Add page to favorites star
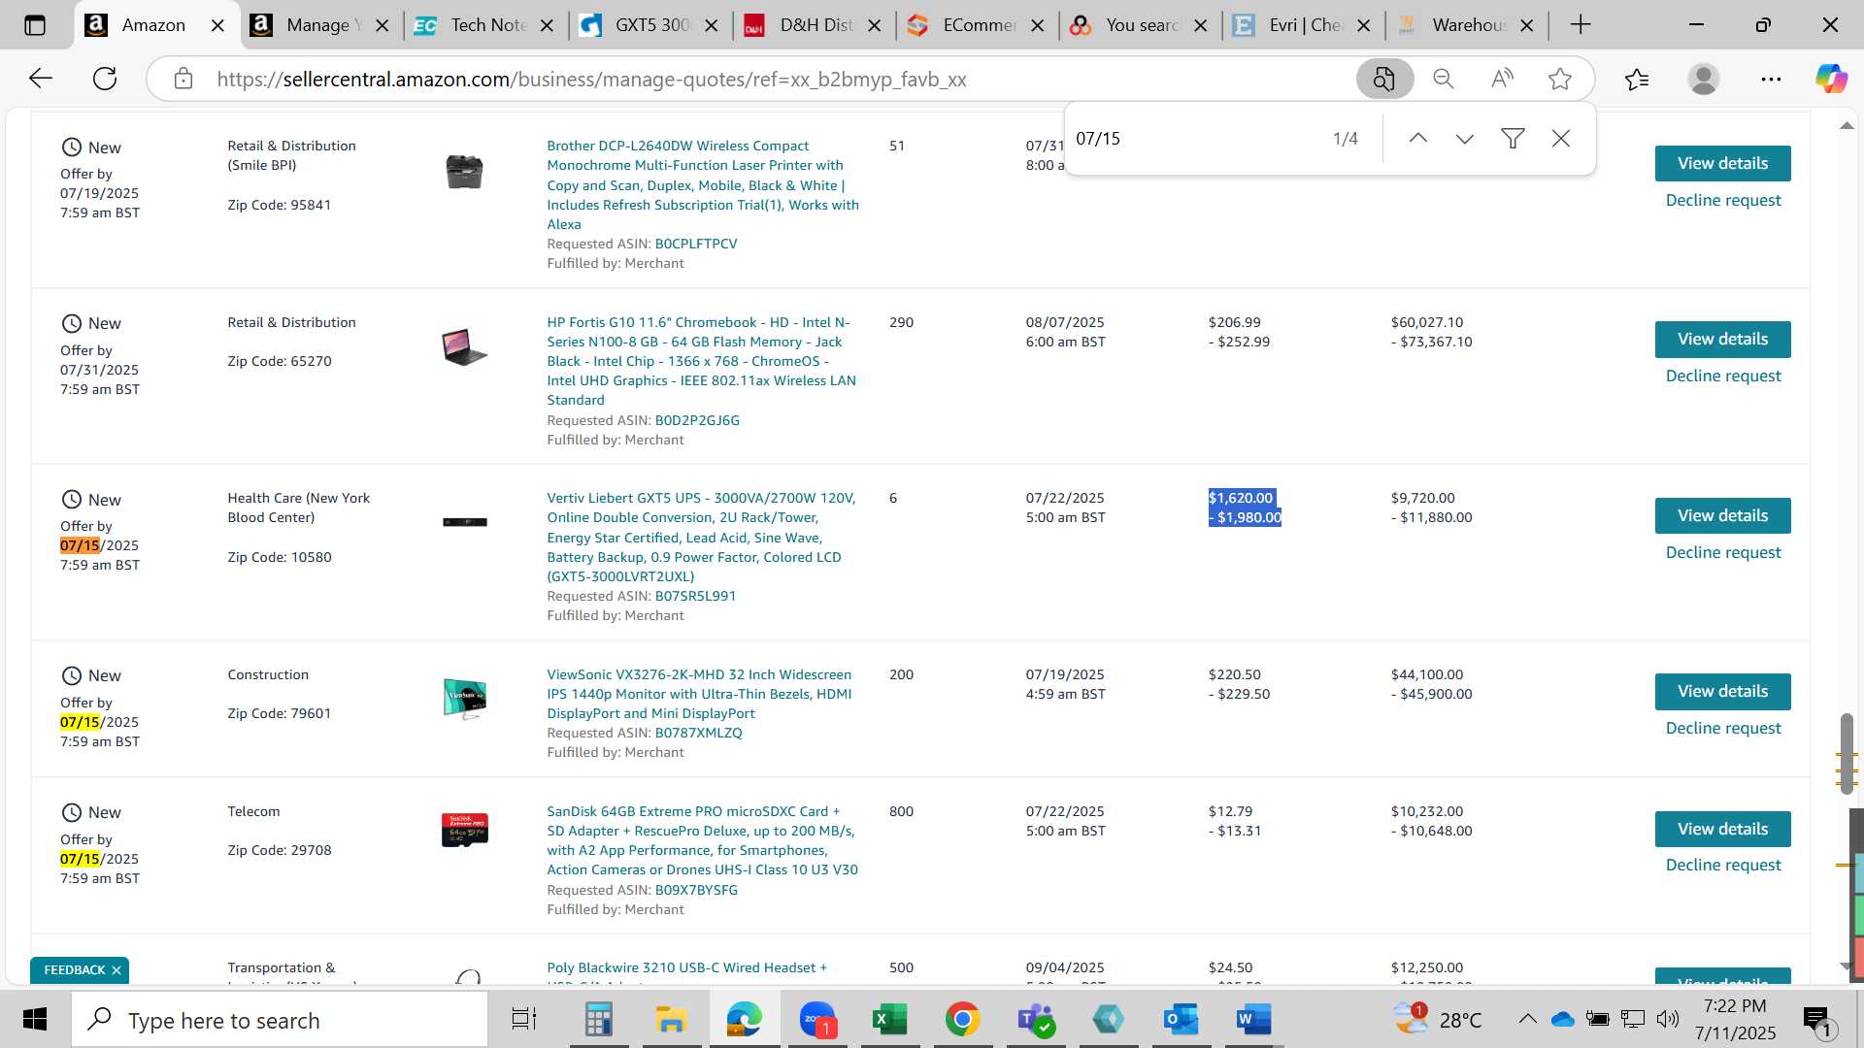1864x1048 pixels. tap(1560, 79)
